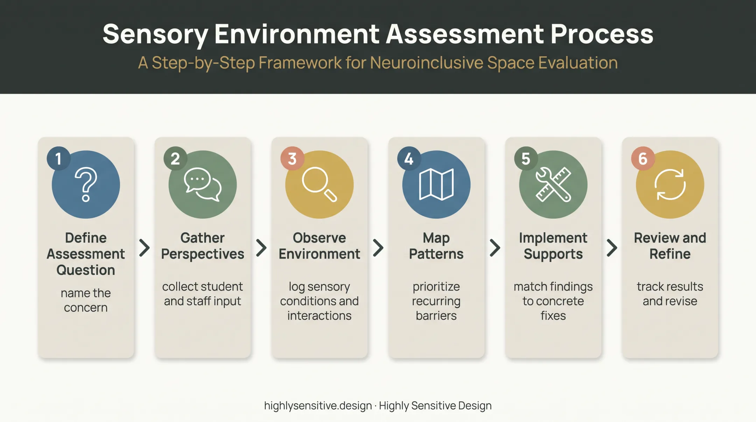Viewport: 756px width, 422px height.
Task: Click the question mark icon in step 1
Action: point(86,185)
